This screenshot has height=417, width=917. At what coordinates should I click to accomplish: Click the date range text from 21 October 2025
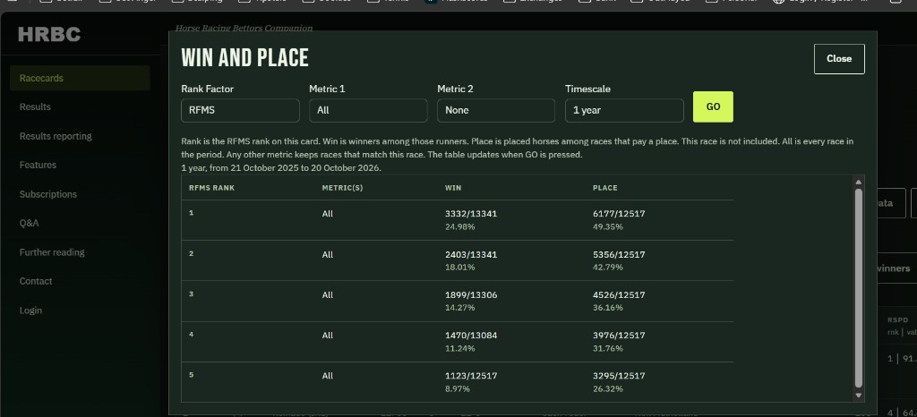coord(280,168)
